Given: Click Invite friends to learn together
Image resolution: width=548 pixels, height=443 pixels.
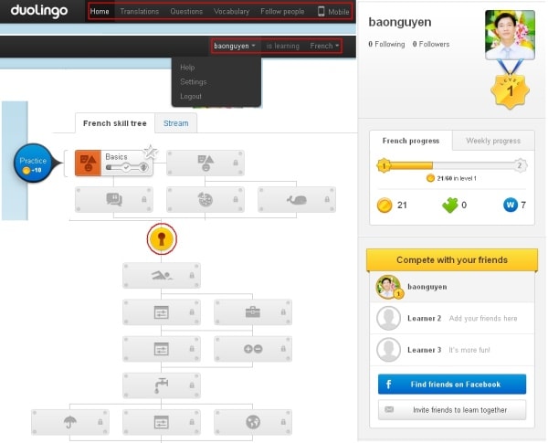Looking at the screenshot, I should pos(452,410).
